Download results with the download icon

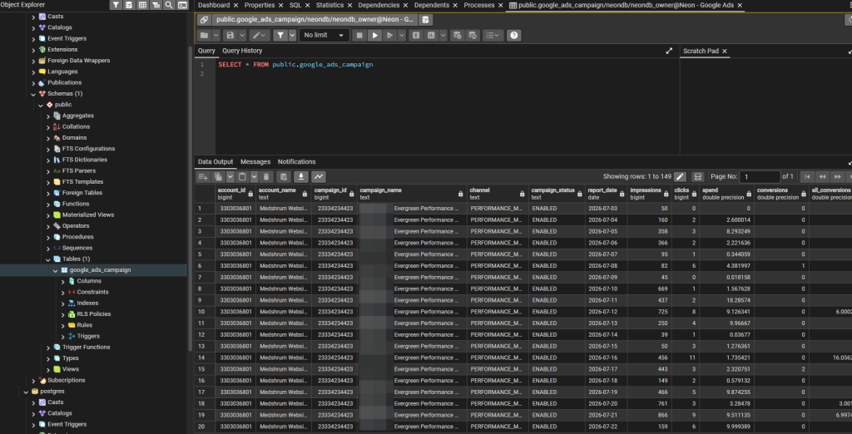(301, 176)
